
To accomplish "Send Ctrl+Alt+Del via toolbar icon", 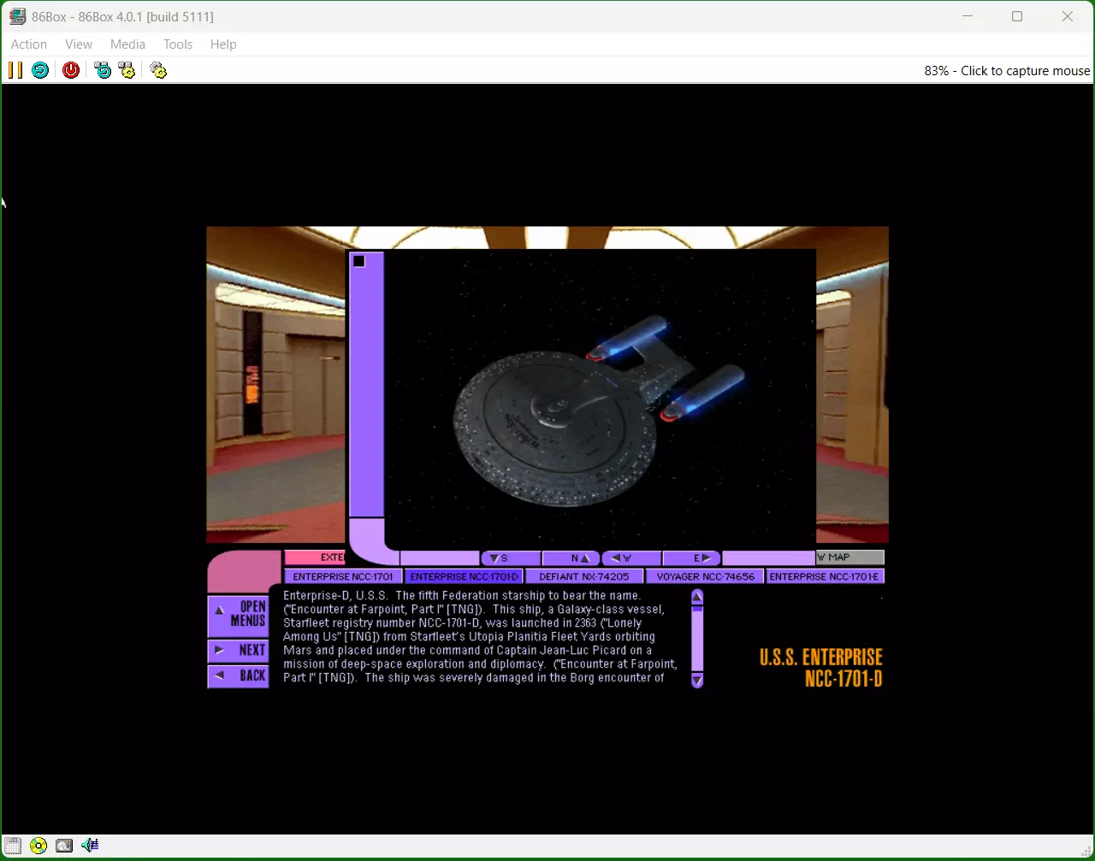I will pos(103,70).
